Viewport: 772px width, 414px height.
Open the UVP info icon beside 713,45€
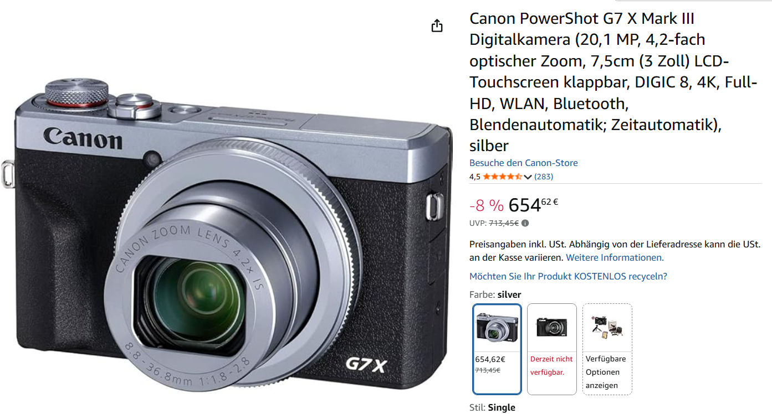tap(525, 224)
